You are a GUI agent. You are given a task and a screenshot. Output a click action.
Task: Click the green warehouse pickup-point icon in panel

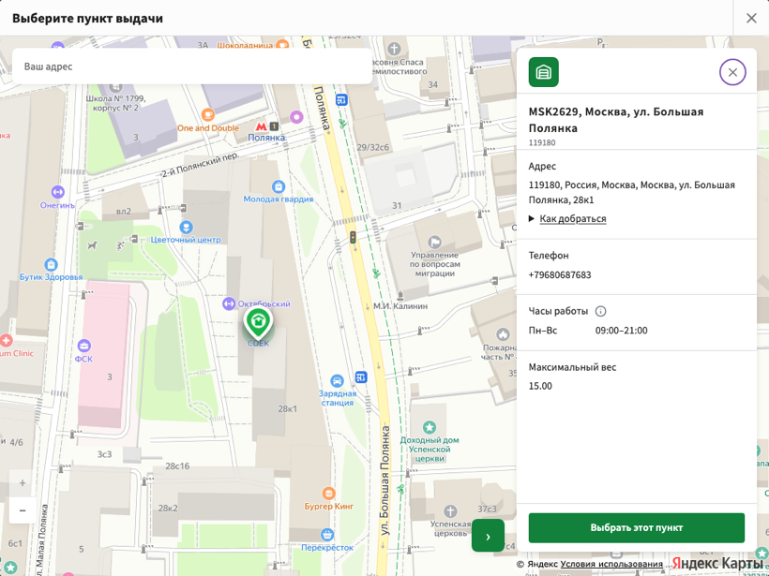(x=543, y=72)
